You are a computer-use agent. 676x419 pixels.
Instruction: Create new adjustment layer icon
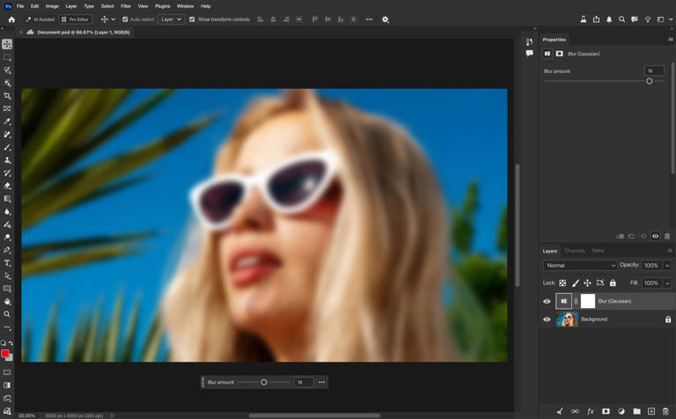point(621,411)
